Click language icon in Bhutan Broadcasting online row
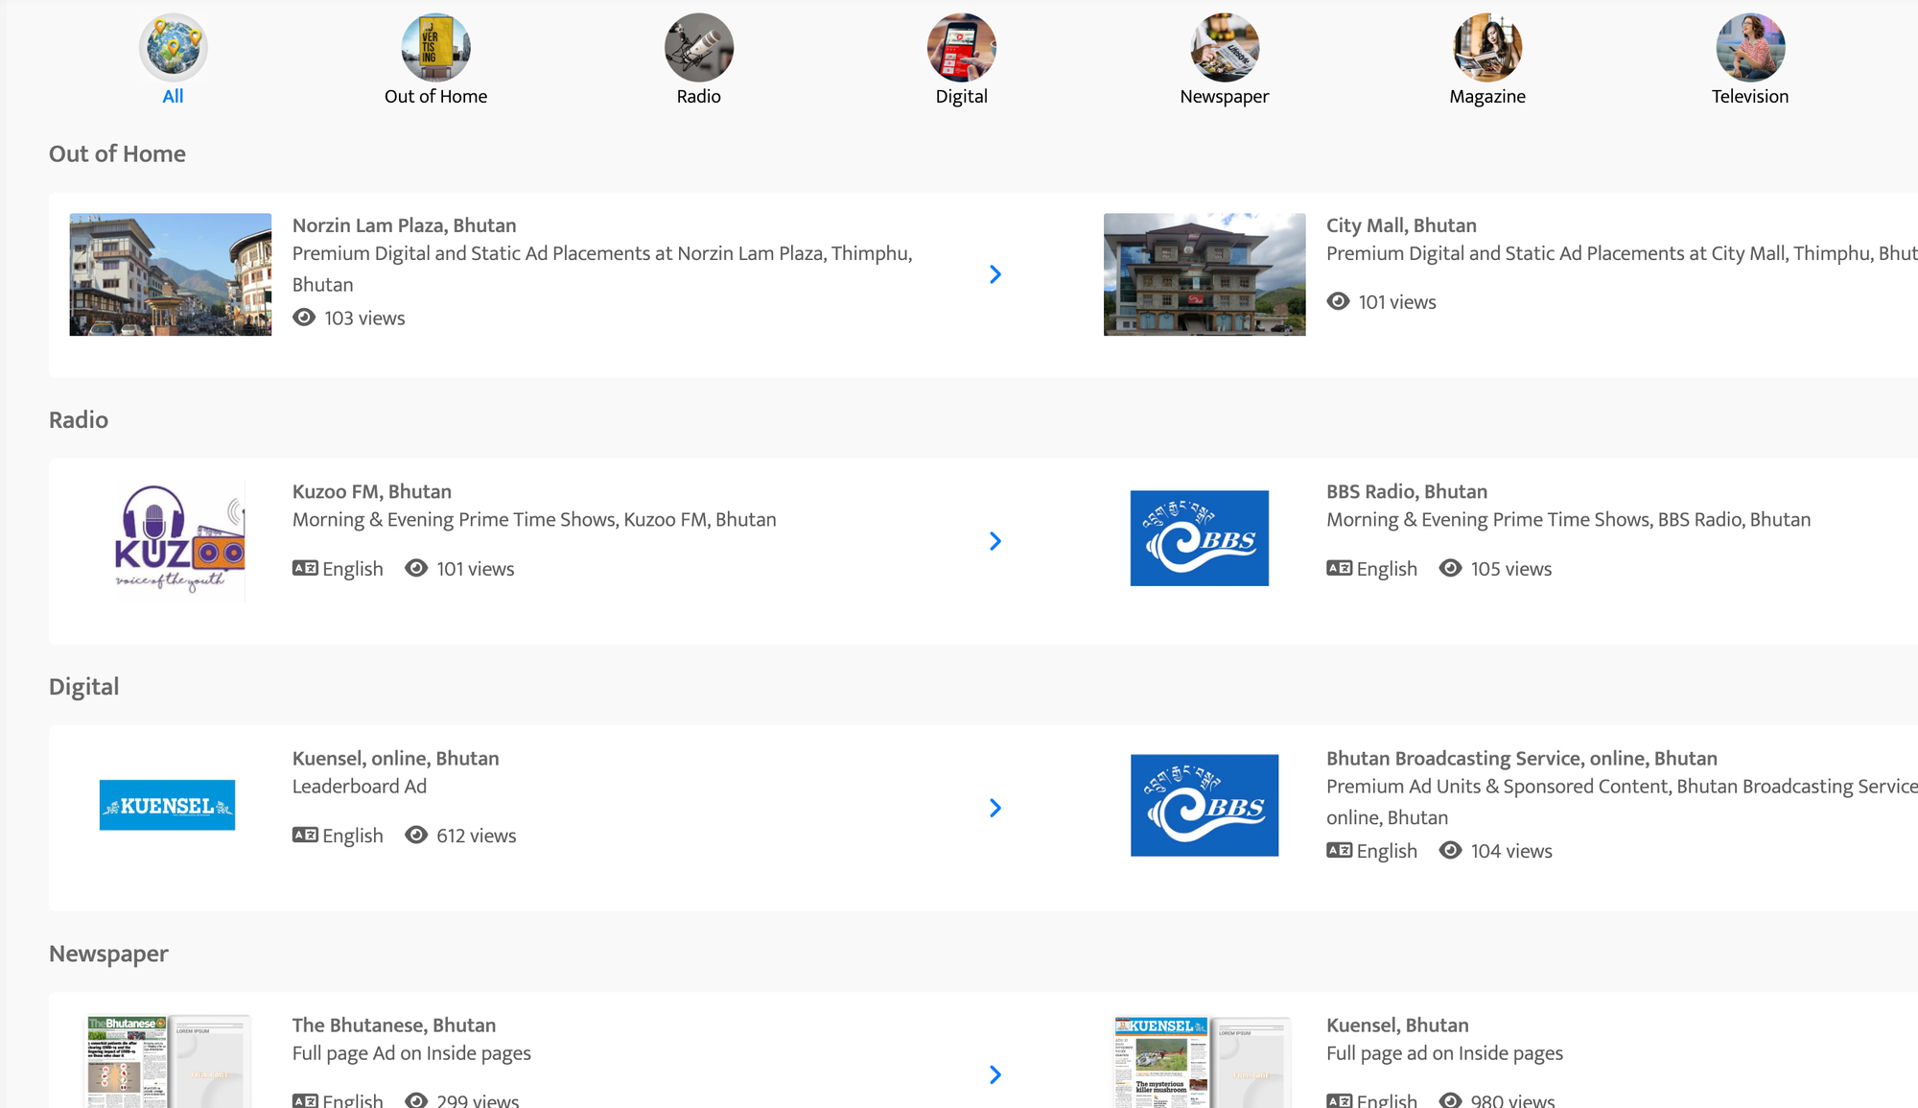Image resolution: width=1918 pixels, height=1108 pixels. coord(1339,850)
